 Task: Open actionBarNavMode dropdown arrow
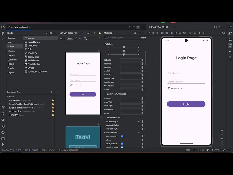pyautogui.click(x=139, y=133)
